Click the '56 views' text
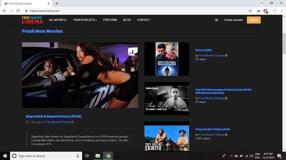 coord(201,59)
